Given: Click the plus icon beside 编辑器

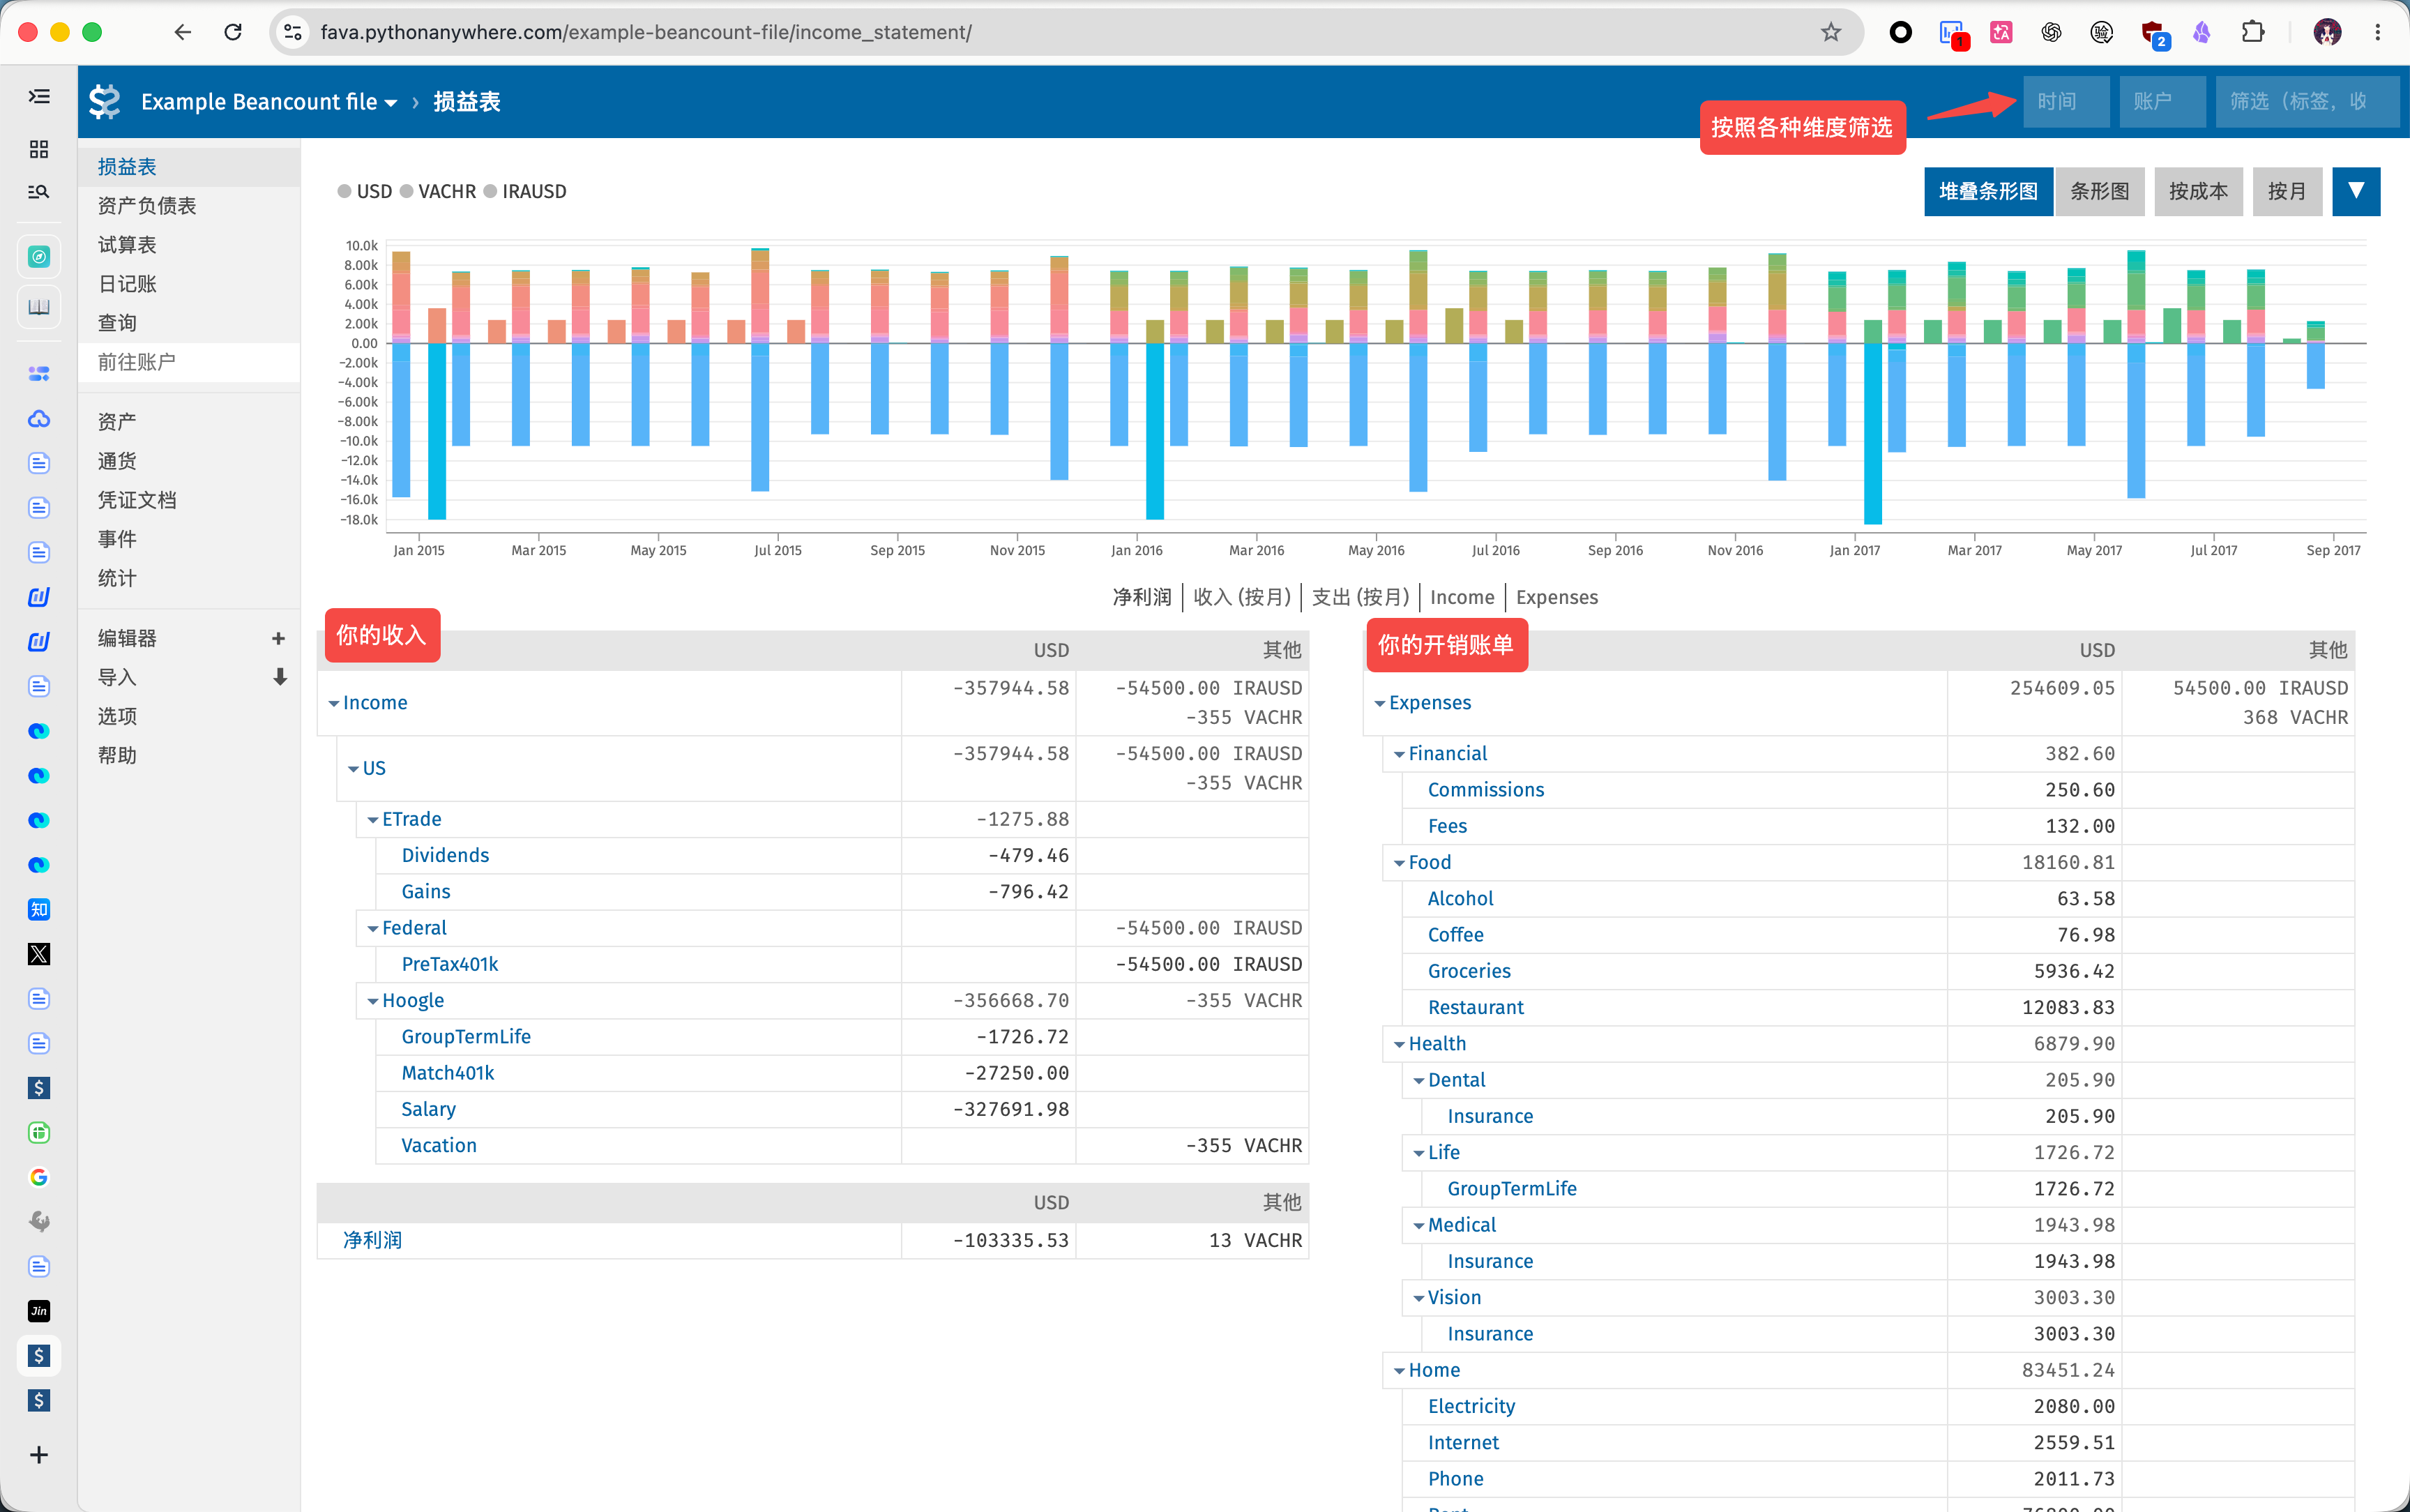Looking at the screenshot, I should pyautogui.click(x=279, y=638).
